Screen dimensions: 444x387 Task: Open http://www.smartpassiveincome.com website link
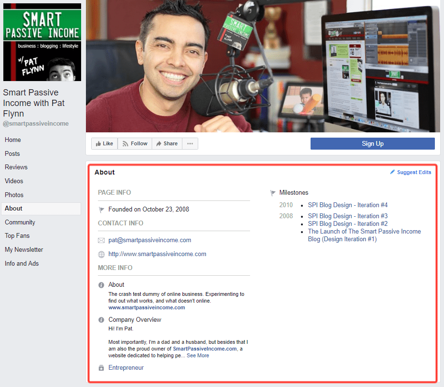pos(157,254)
